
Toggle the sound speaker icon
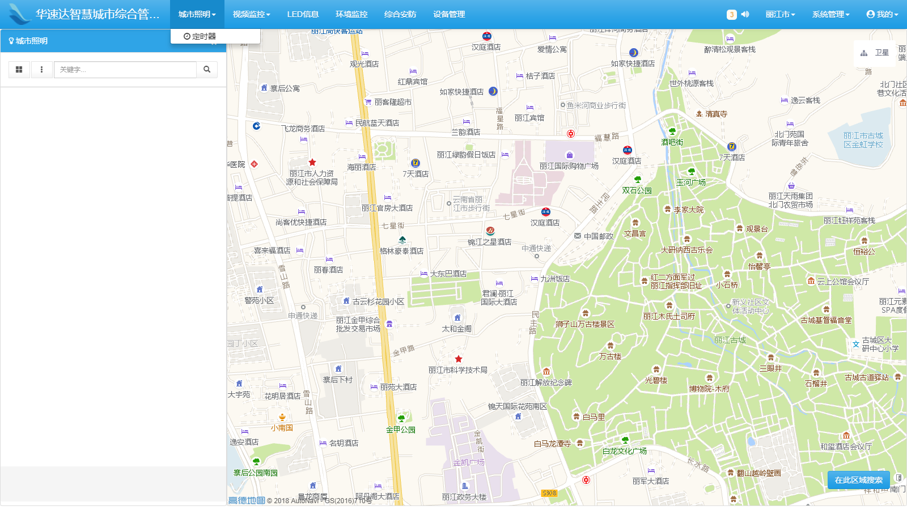pyautogui.click(x=745, y=14)
